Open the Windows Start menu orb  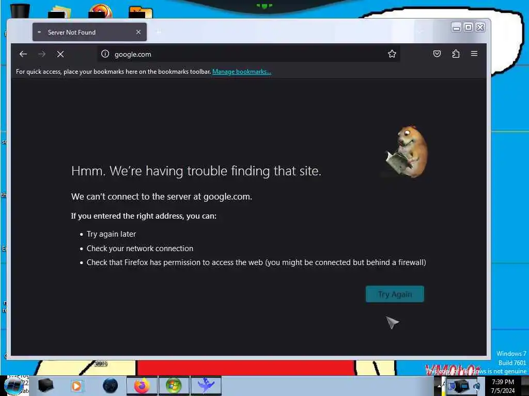[13, 386]
